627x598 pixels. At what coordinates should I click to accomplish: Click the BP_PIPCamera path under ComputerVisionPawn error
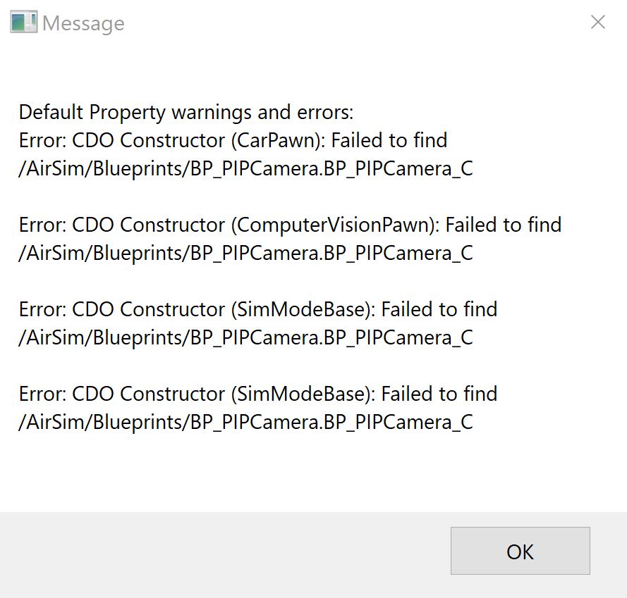246,253
